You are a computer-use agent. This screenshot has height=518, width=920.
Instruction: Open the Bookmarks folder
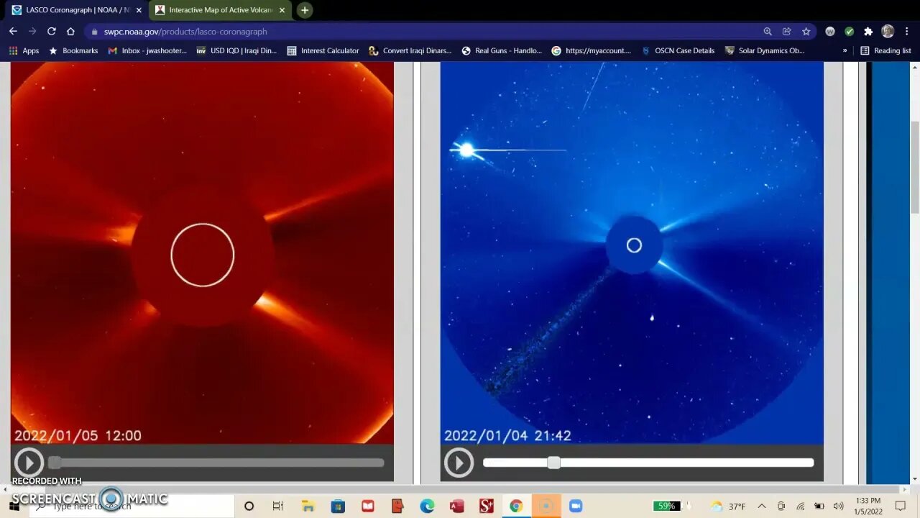[x=73, y=50]
